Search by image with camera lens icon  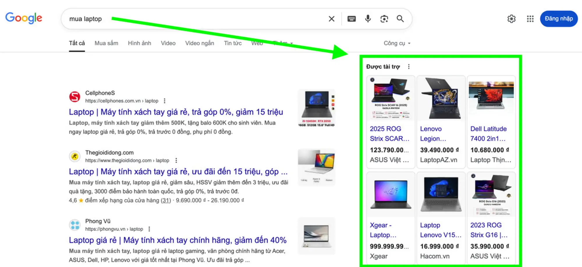(x=384, y=19)
